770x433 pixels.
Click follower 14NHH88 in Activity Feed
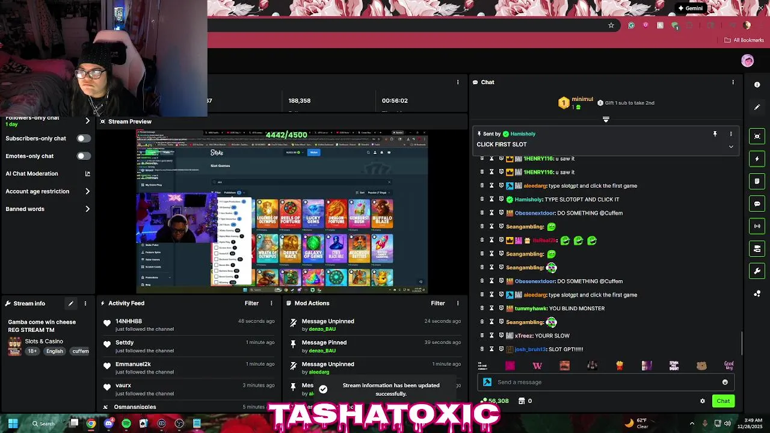[129, 322]
